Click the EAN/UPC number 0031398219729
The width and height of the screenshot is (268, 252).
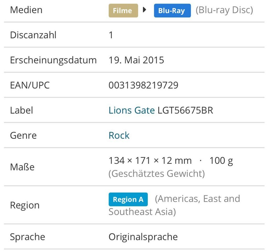(x=143, y=85)
